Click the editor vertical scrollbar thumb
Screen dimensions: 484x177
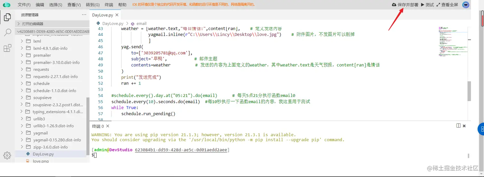[x=469, y=91]
